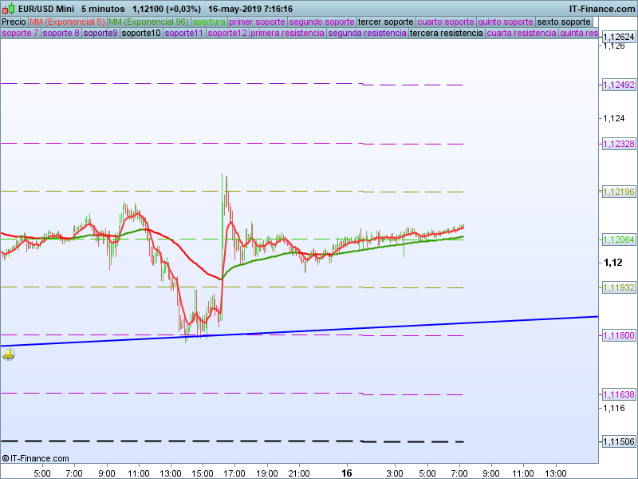Open the tercer soporte label
Screen dimensions: 638x479
pyautogui.click(x=386, y=22)
